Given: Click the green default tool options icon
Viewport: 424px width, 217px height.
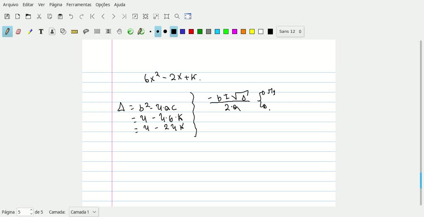Looking at the screenshot, I should 130,31.
